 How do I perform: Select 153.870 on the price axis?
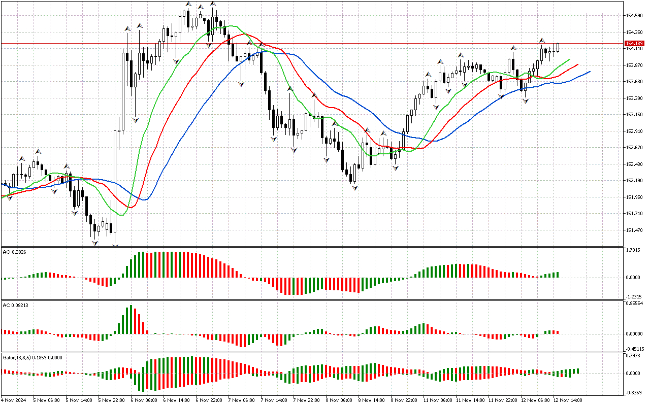point(635,65)
